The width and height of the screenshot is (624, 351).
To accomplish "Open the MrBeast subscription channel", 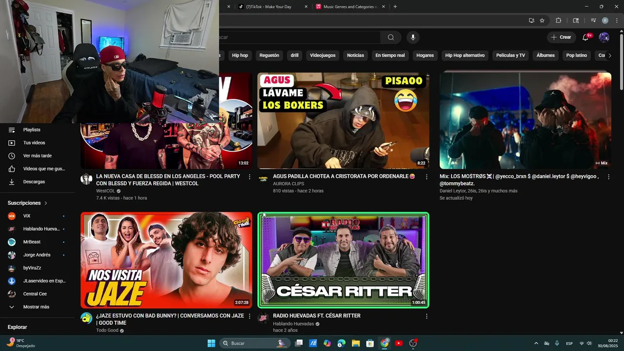I will click(x=38, y=242).
